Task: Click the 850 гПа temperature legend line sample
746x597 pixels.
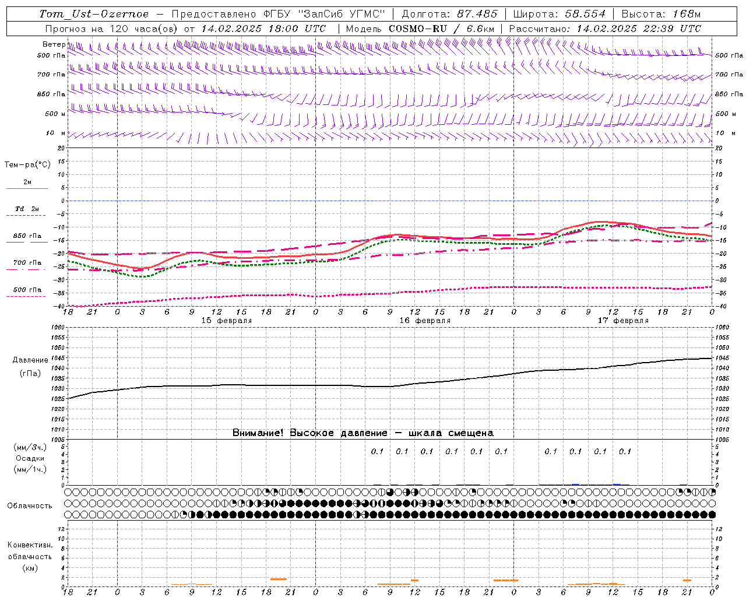Action: click(x=27, y=242)
